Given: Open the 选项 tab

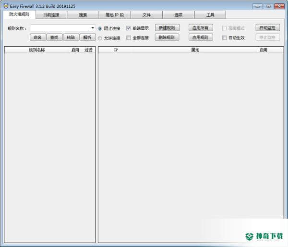Looking at the screenshot, I should tap(179, 15).
